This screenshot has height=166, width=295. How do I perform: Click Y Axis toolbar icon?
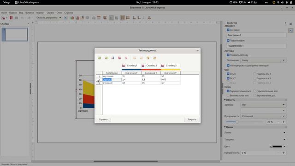[139, 18]
